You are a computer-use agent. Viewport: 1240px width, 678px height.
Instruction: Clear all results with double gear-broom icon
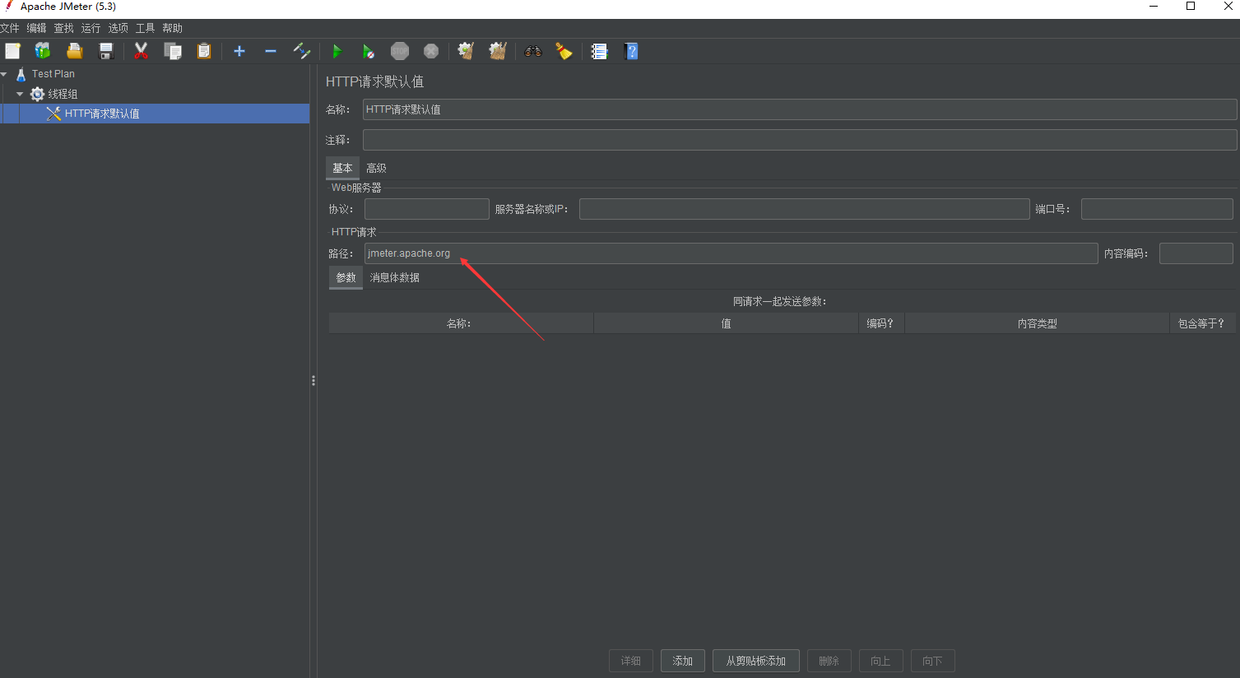(x=498, y=51)
